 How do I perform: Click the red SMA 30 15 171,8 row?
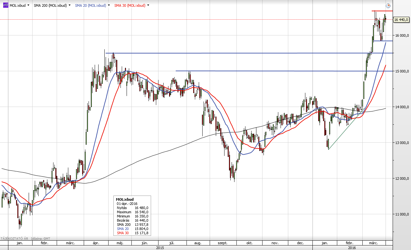click(x=132, y=233)
